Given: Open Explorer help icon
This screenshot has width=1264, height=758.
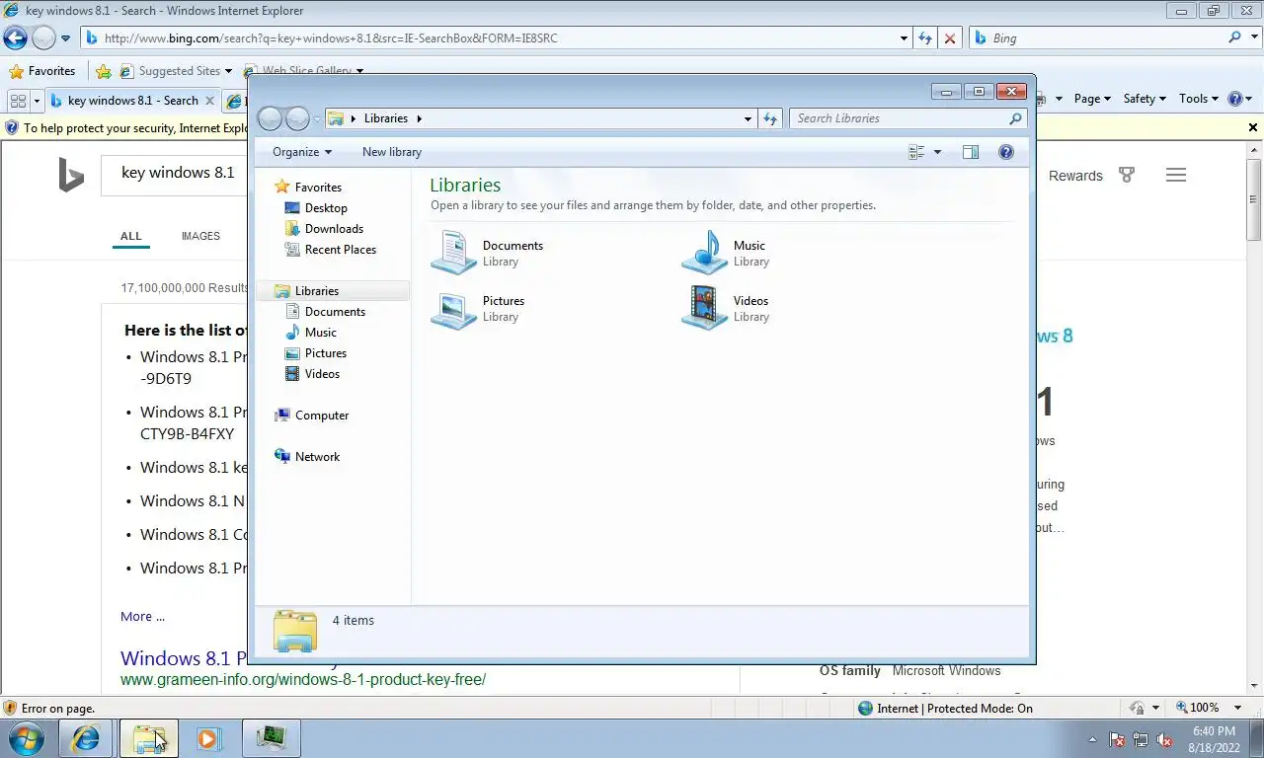Looking at the screenshot, I should point(1006,152).
